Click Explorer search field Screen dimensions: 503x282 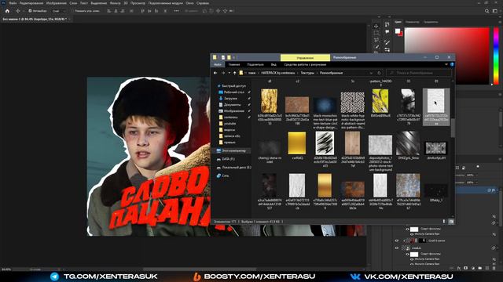click(419, 73)
